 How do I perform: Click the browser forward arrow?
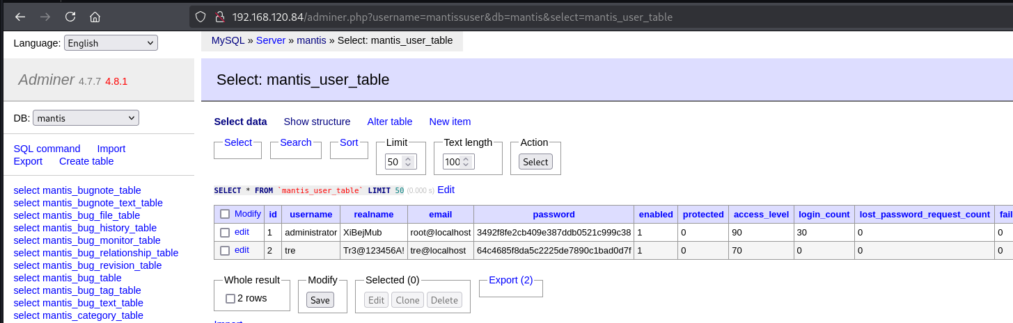45,17
